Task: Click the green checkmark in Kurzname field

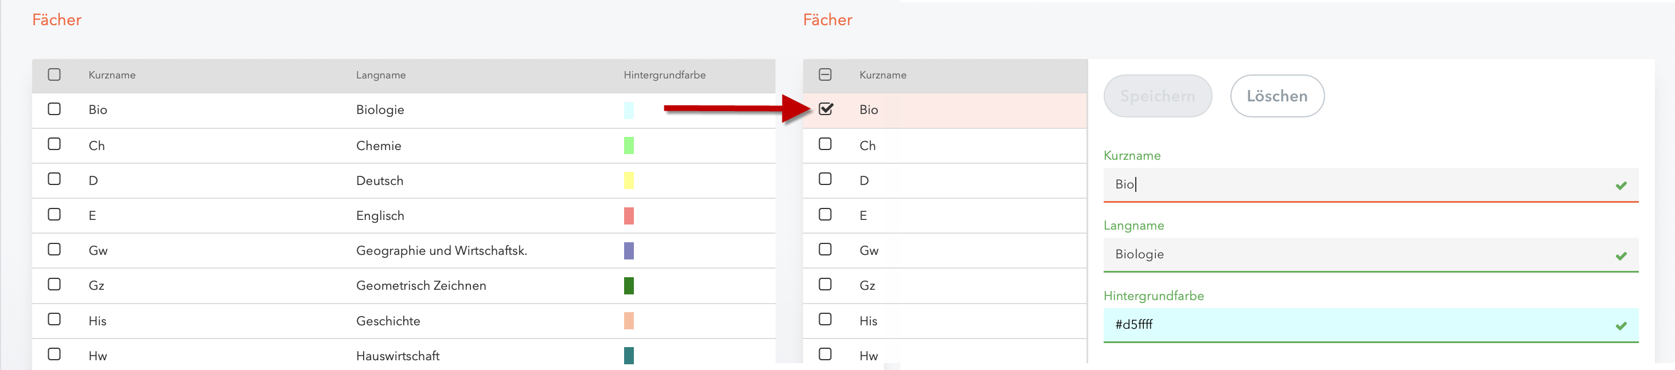Action: pyautogui.click(x=1621, y=186)
